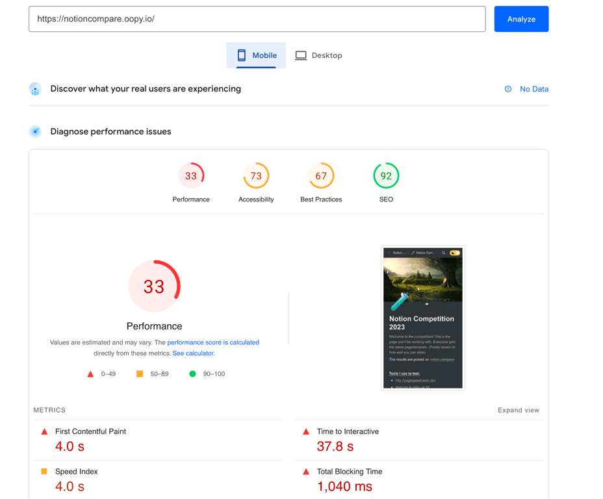
Task: Click the Time to Interactive red triangle
Action: (306, 431)
